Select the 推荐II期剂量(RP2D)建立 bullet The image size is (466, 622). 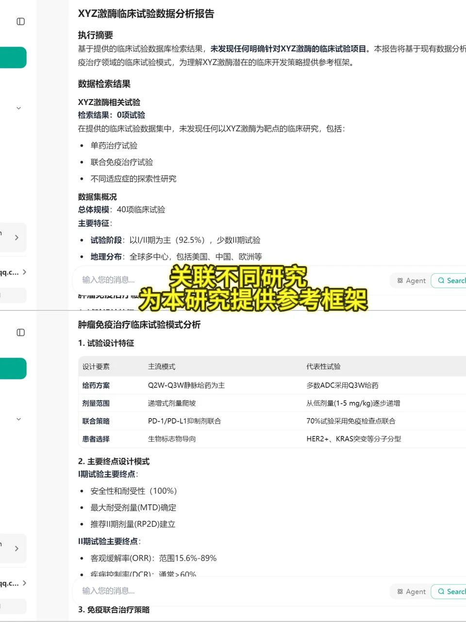coord(133,524)
